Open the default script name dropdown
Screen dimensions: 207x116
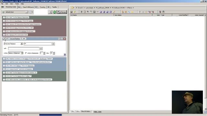27,12
